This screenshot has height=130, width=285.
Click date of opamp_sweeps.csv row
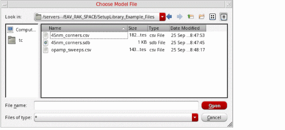(188, 50)
